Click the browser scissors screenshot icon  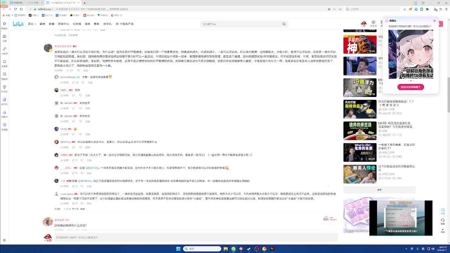pyautogui.click(x=405, y=9)
